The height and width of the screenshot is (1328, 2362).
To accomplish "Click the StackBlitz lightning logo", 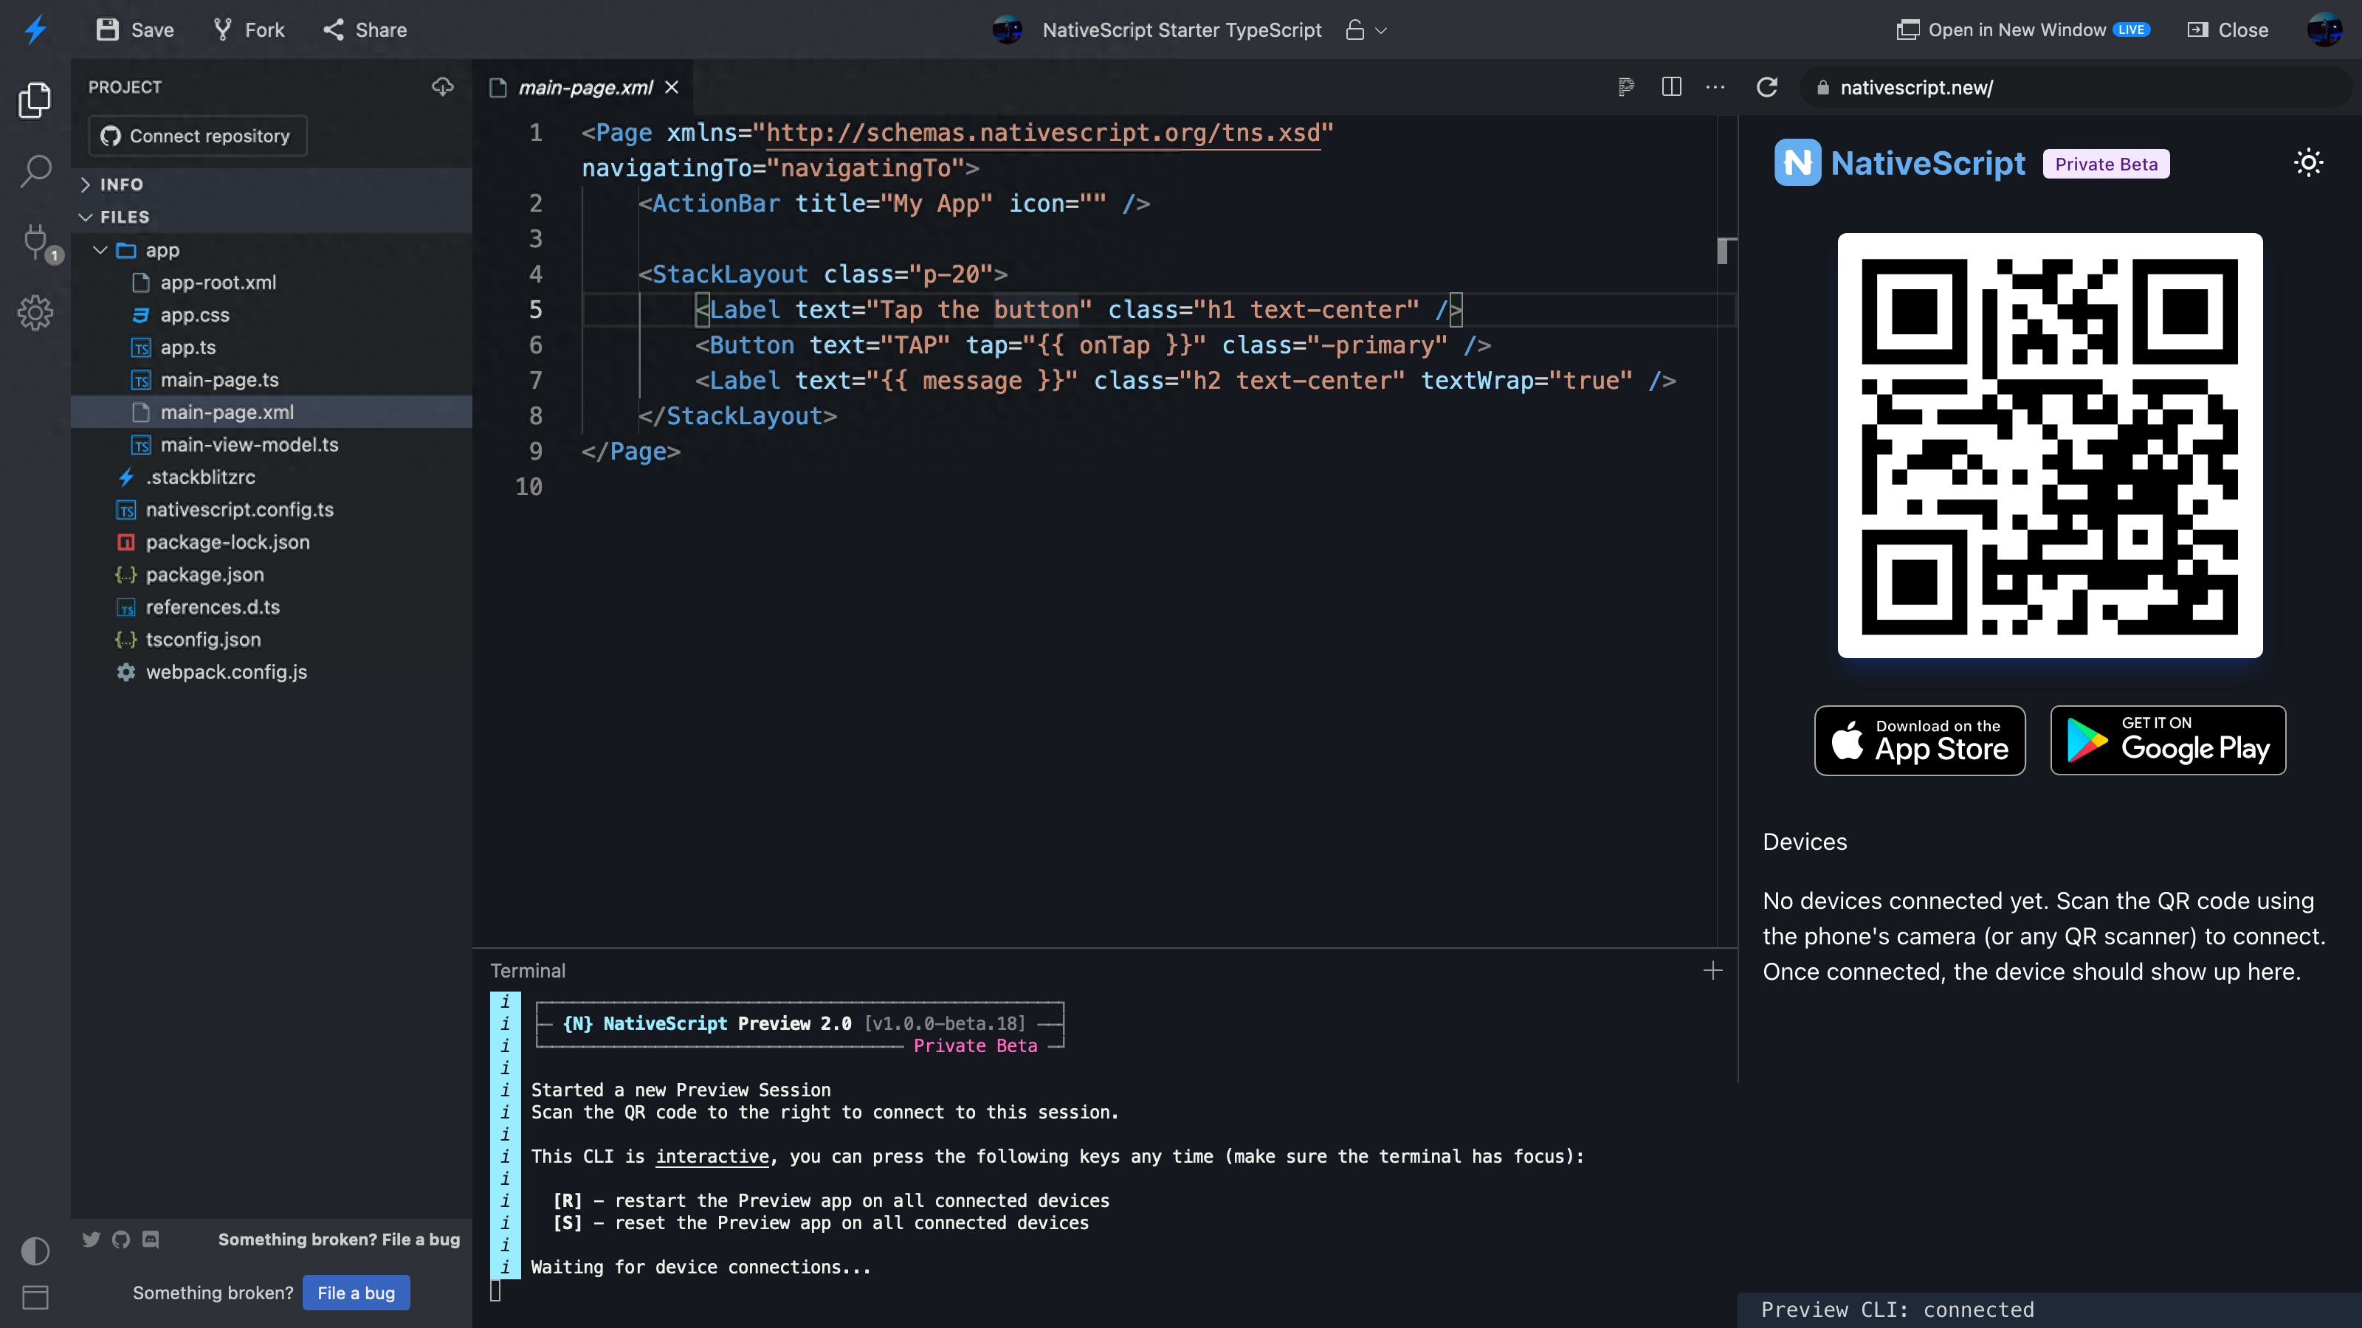I will (x=35, y=30).
